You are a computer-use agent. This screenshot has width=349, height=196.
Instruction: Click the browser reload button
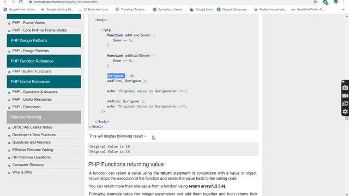21,2
